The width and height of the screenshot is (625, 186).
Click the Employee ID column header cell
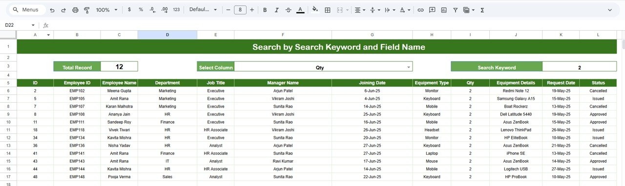click(77, 83)
